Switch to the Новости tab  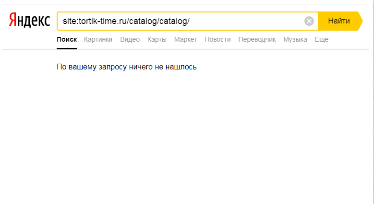coord(218,40)
